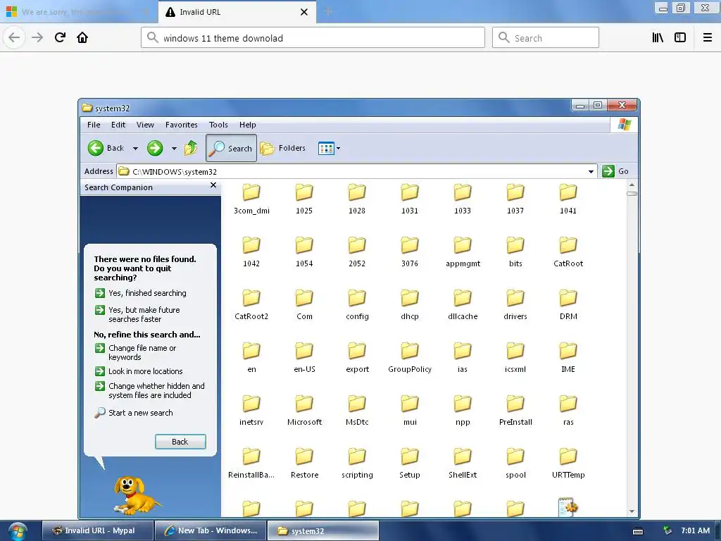Image resolution: width=721 pixels, height=541 pixels.
Task: Close the Invalid URL tab
Action: (x=304, y=12)
